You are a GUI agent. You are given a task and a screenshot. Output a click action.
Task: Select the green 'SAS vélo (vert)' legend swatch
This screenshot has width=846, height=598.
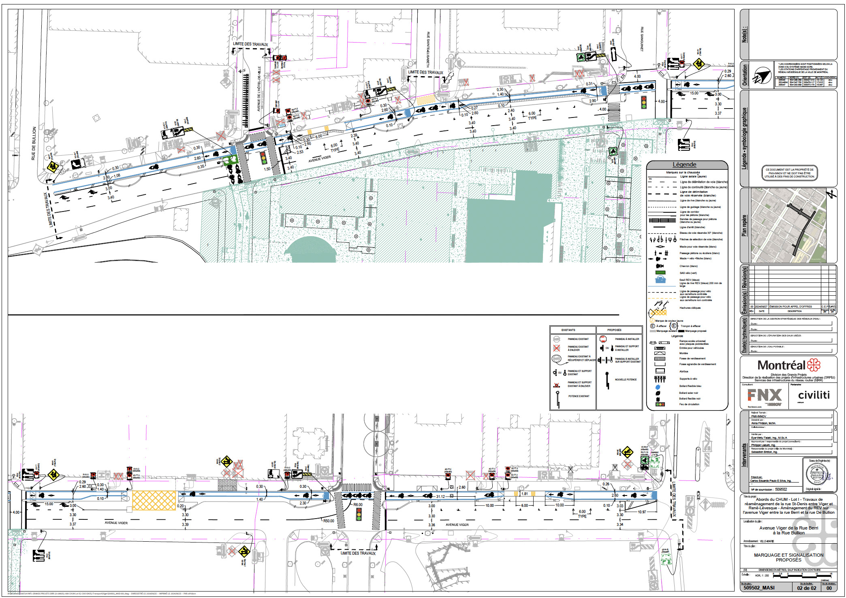(x=660, y=273)
